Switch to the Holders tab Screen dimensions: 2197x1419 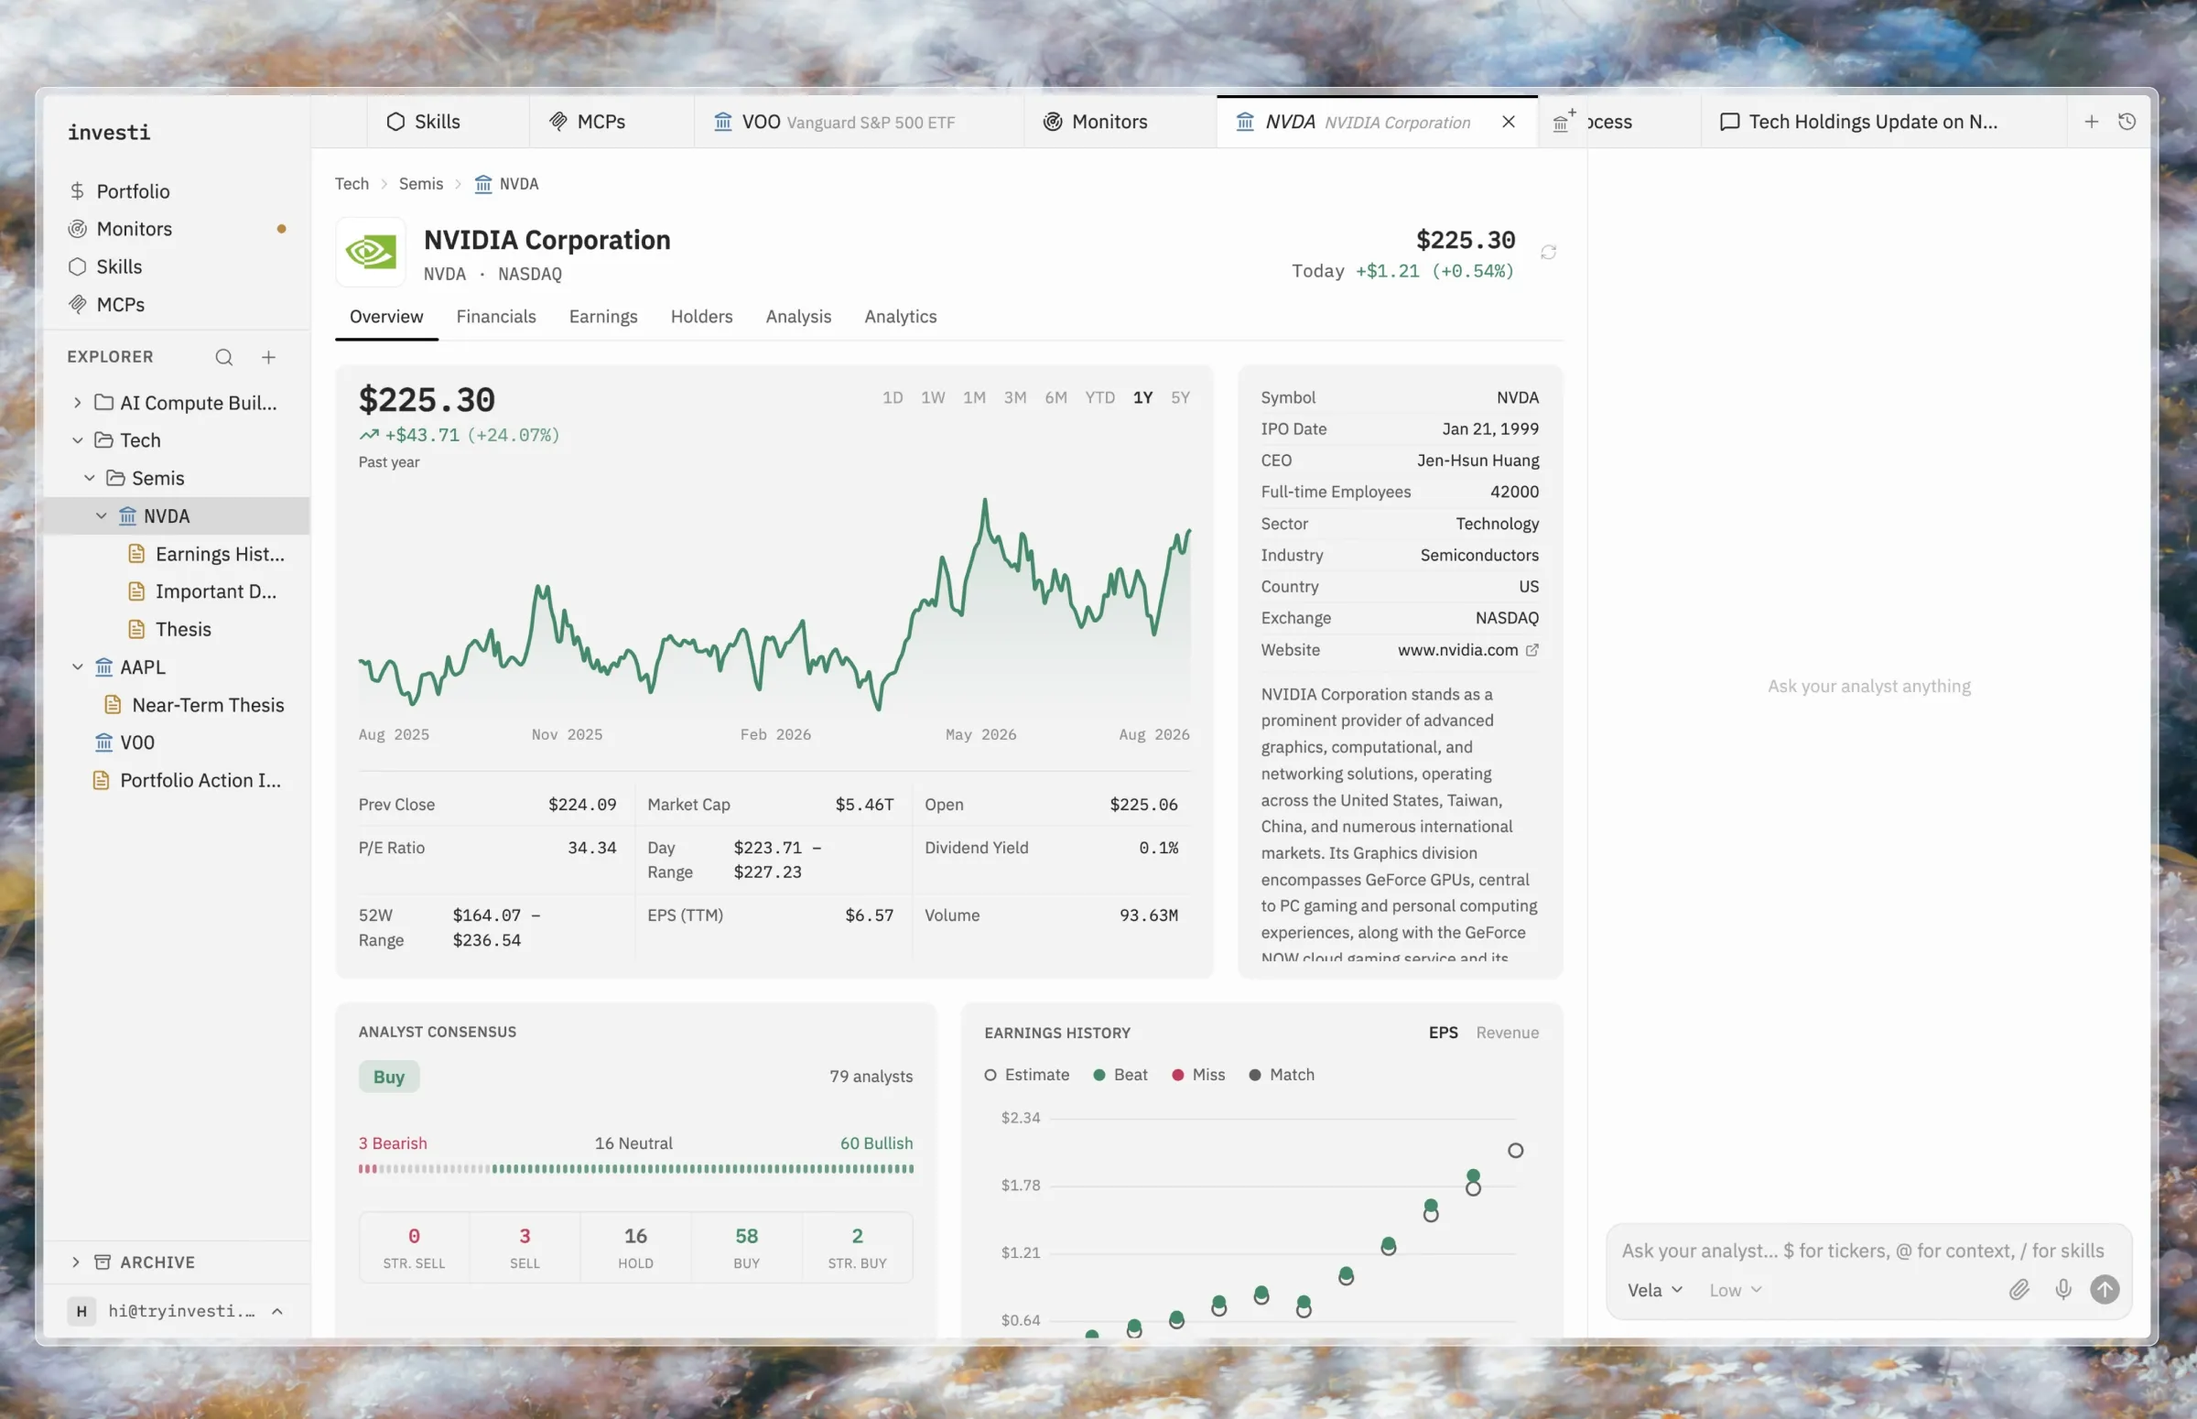(x=701, y=316)
